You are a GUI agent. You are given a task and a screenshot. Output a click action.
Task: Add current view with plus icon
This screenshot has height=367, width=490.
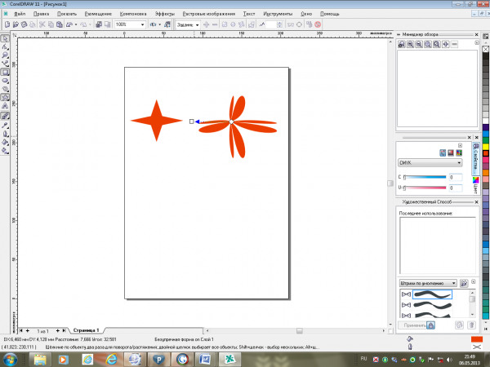(446, 44)
